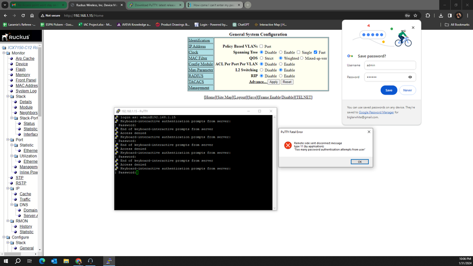473x266 pixels.
Task: Click the Username field in save password
Action: click(390, 65)
